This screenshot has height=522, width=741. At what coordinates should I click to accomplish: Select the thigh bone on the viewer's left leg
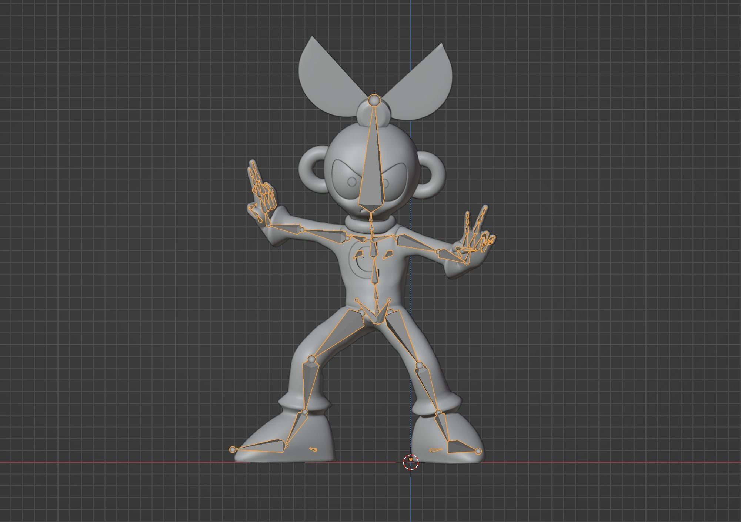(x=339, y=334)
